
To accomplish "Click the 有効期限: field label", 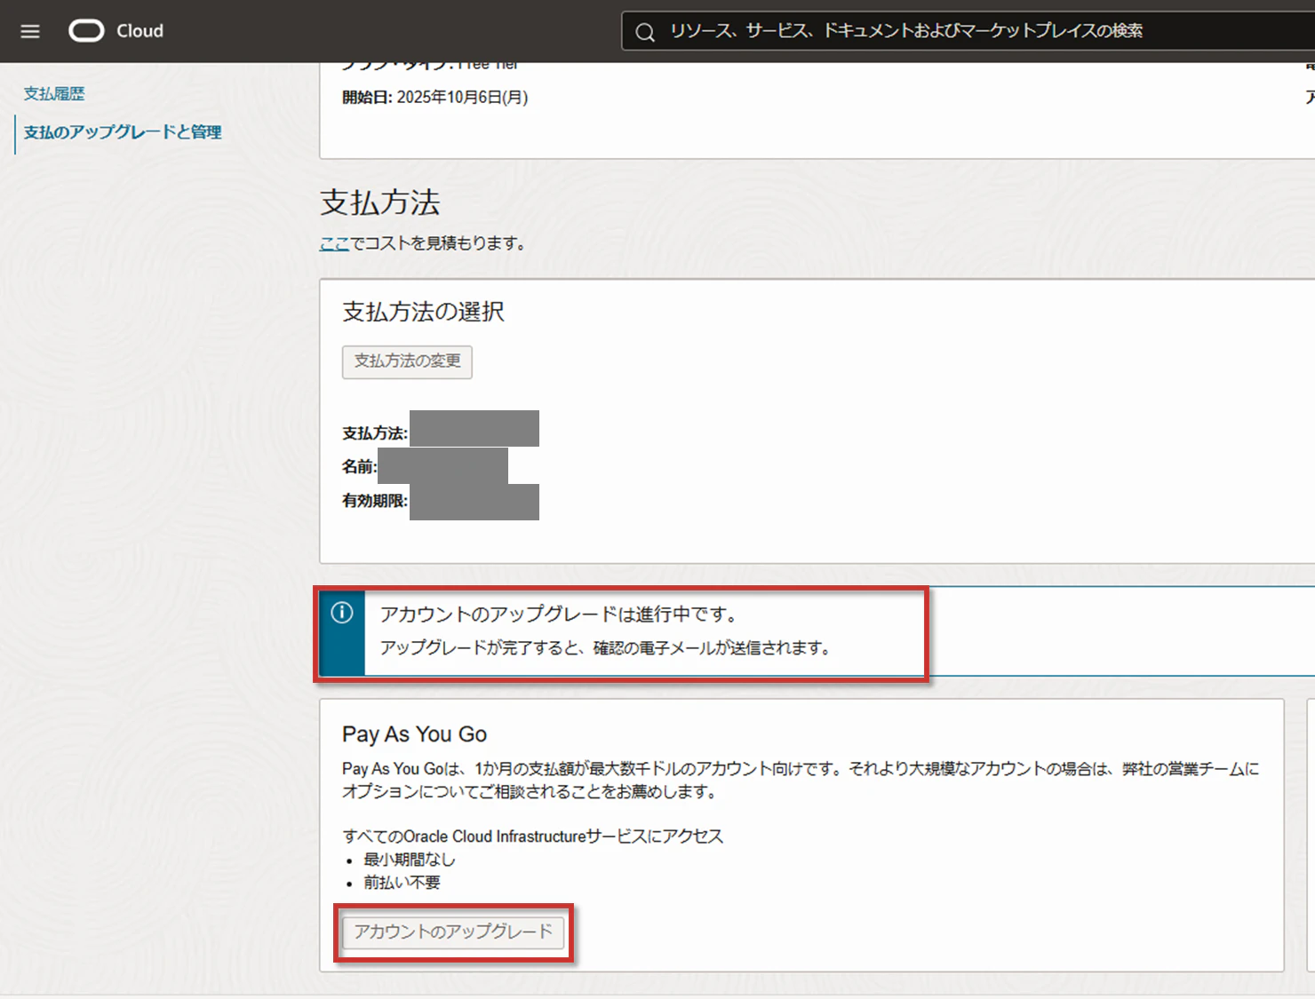I will pyautogui.click(x=375, y=501).
